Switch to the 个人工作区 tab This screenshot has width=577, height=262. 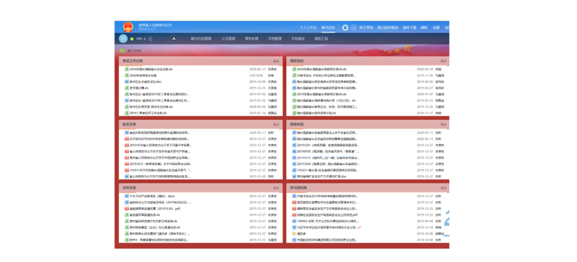[x=308, y=28]
